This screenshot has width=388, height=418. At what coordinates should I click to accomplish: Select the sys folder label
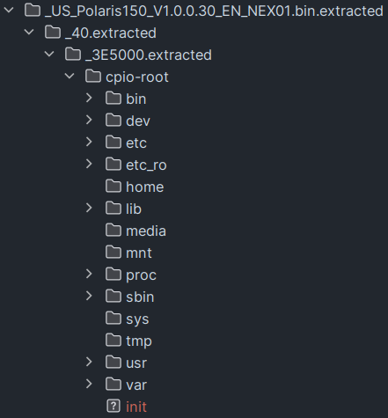pos(137,319)
